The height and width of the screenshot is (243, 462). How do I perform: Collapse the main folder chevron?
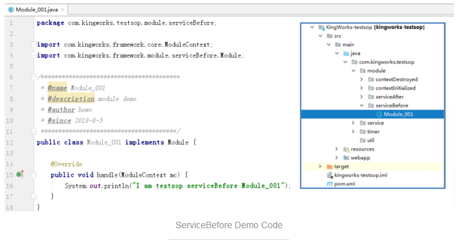[328, 44]
